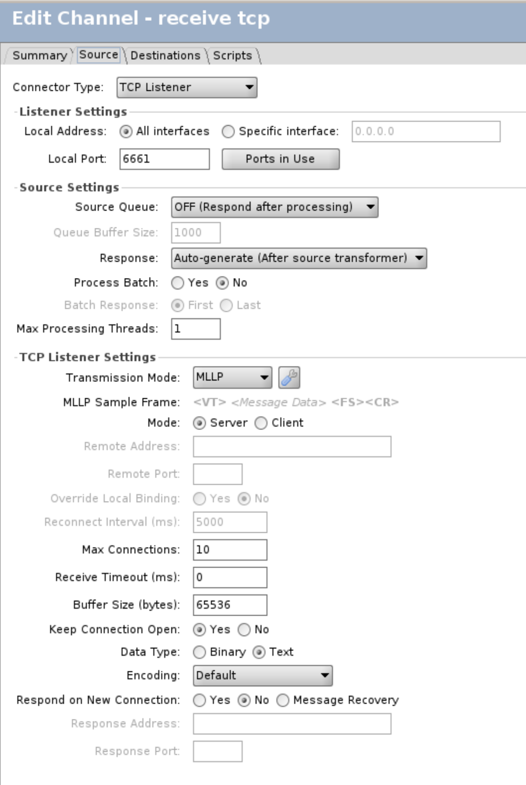Open the Connector Type dropdown
The image size is (526, 785).
coord(187,87)
